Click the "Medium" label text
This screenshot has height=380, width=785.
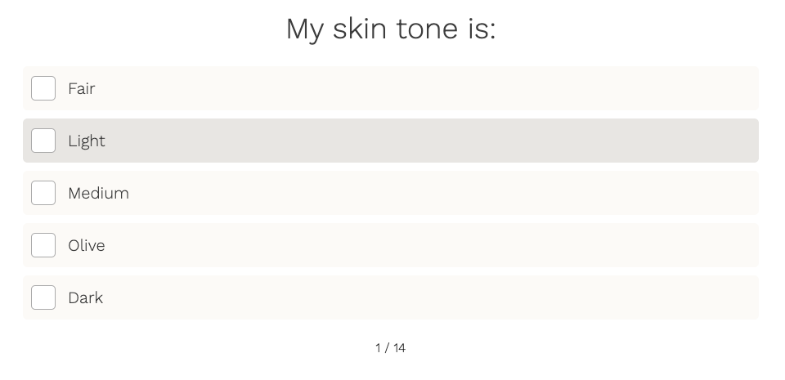(98, 193)
